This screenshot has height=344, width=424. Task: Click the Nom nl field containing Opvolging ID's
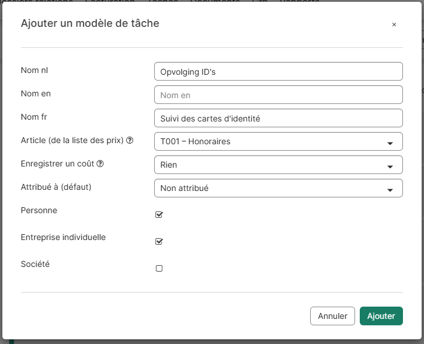coord(278,71)
